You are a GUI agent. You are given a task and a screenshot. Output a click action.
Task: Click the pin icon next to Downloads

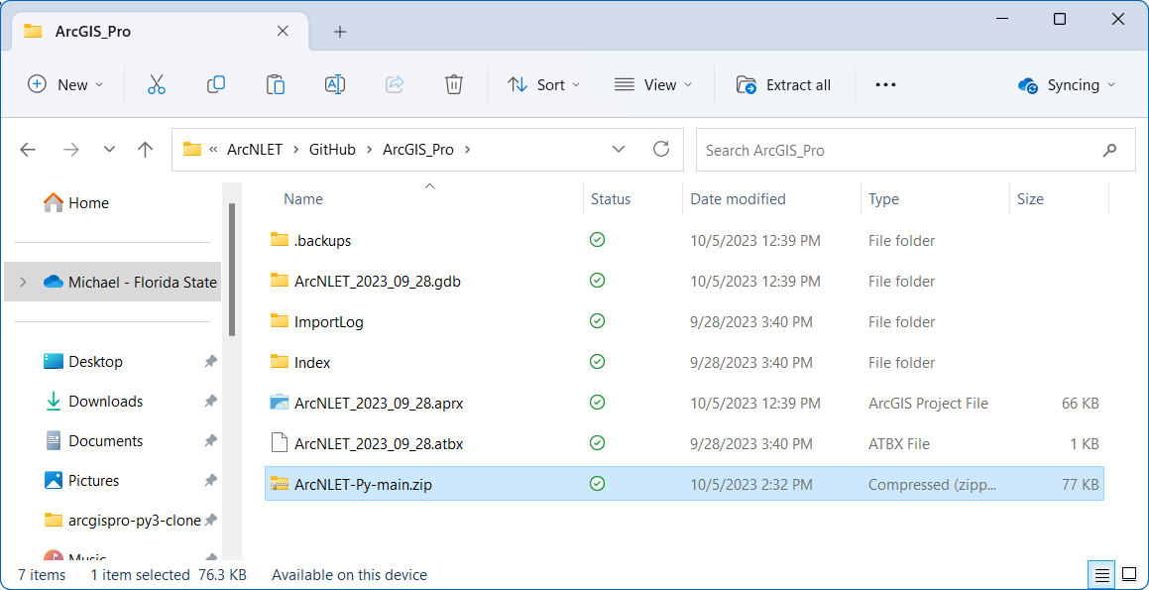210,401
